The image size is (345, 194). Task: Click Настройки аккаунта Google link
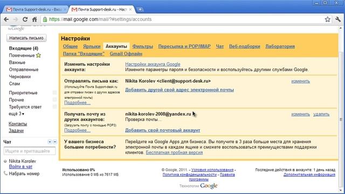click(153, 64)
